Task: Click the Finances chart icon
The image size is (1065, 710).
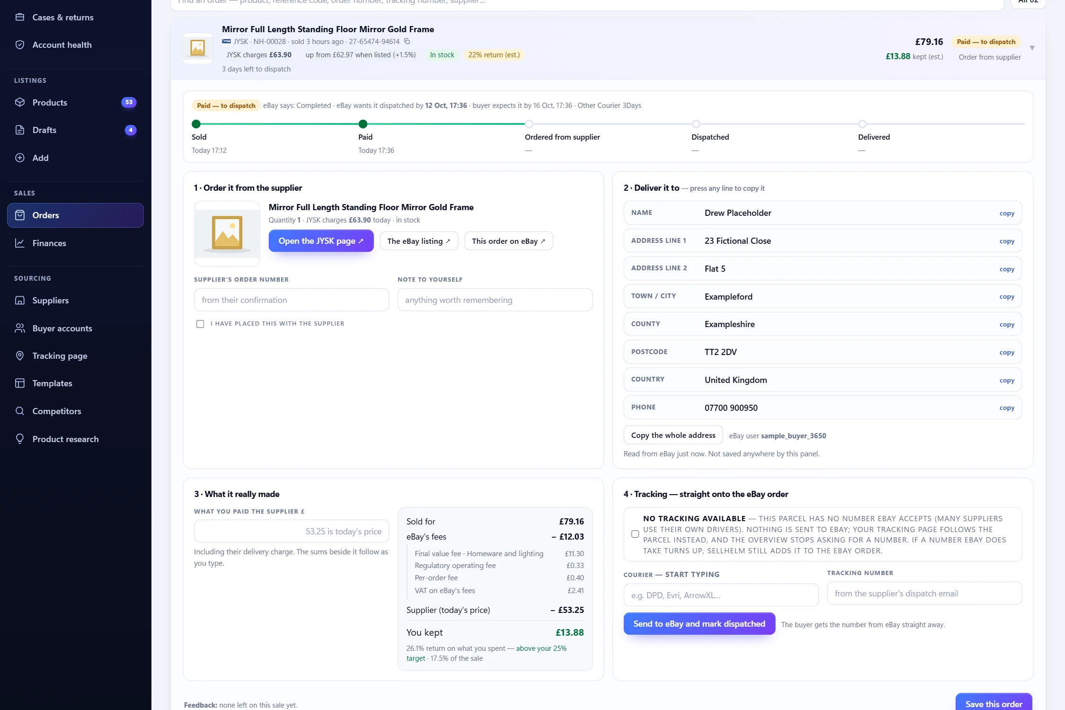Action: 20,243
